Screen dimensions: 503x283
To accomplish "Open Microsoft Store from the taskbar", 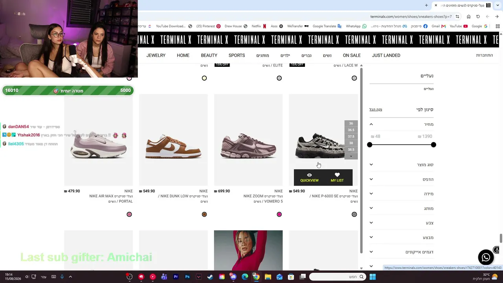I will pos(291,277).
